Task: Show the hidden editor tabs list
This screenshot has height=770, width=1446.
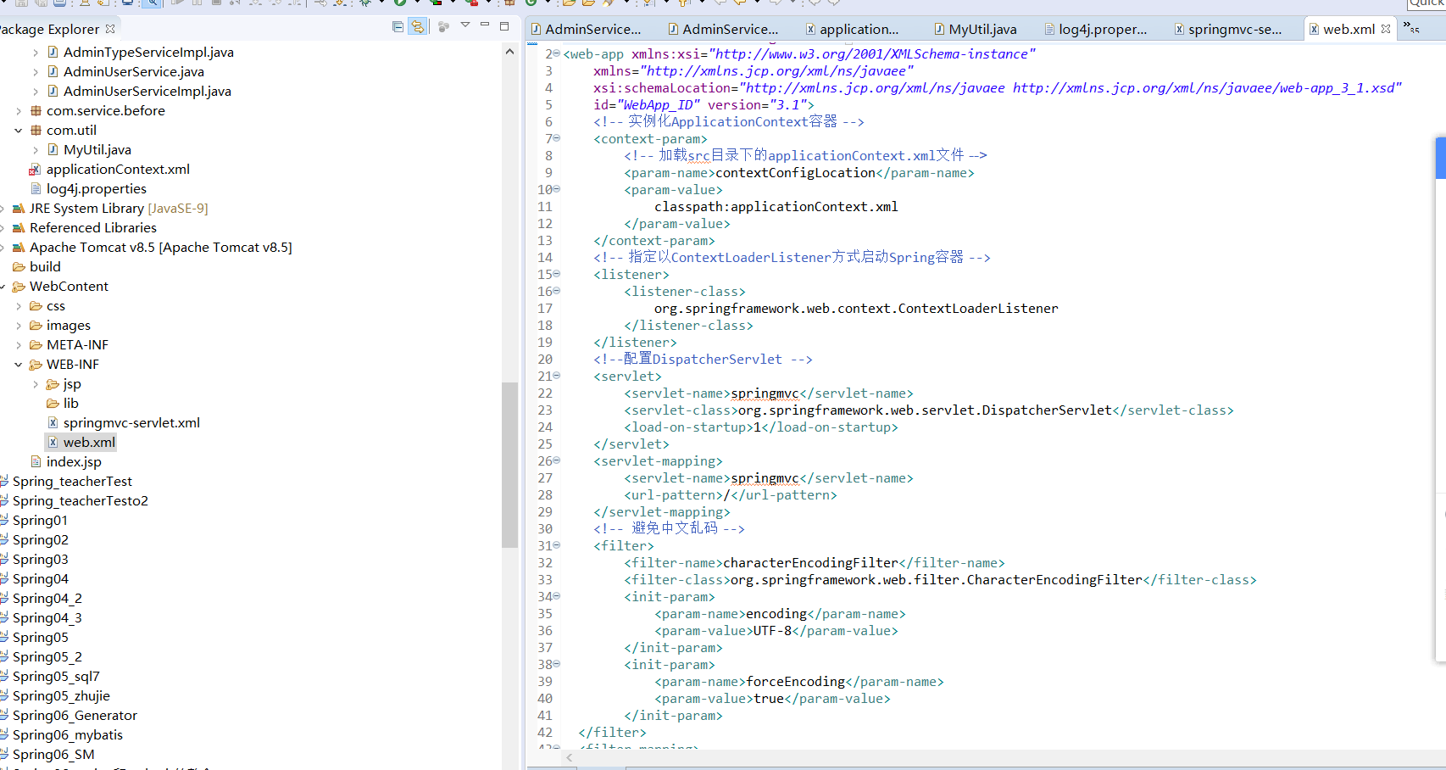Action: tap(1411, 28)
